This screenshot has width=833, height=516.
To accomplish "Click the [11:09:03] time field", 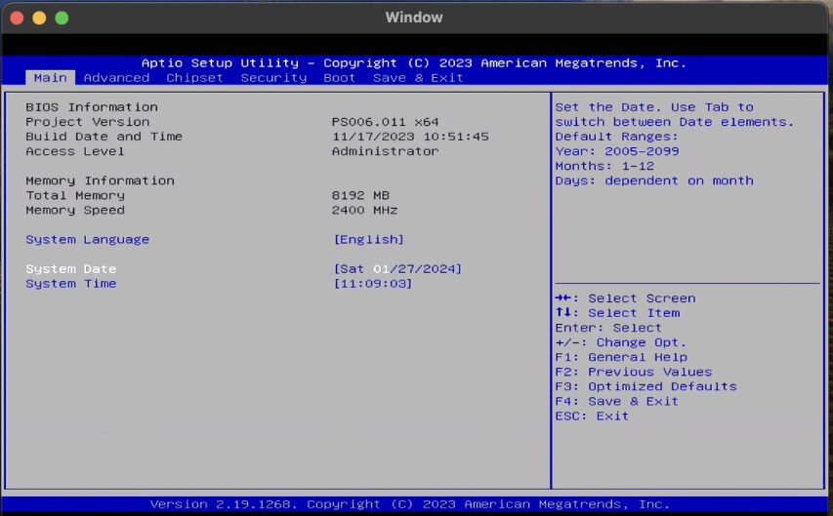I will coord(373,284).
